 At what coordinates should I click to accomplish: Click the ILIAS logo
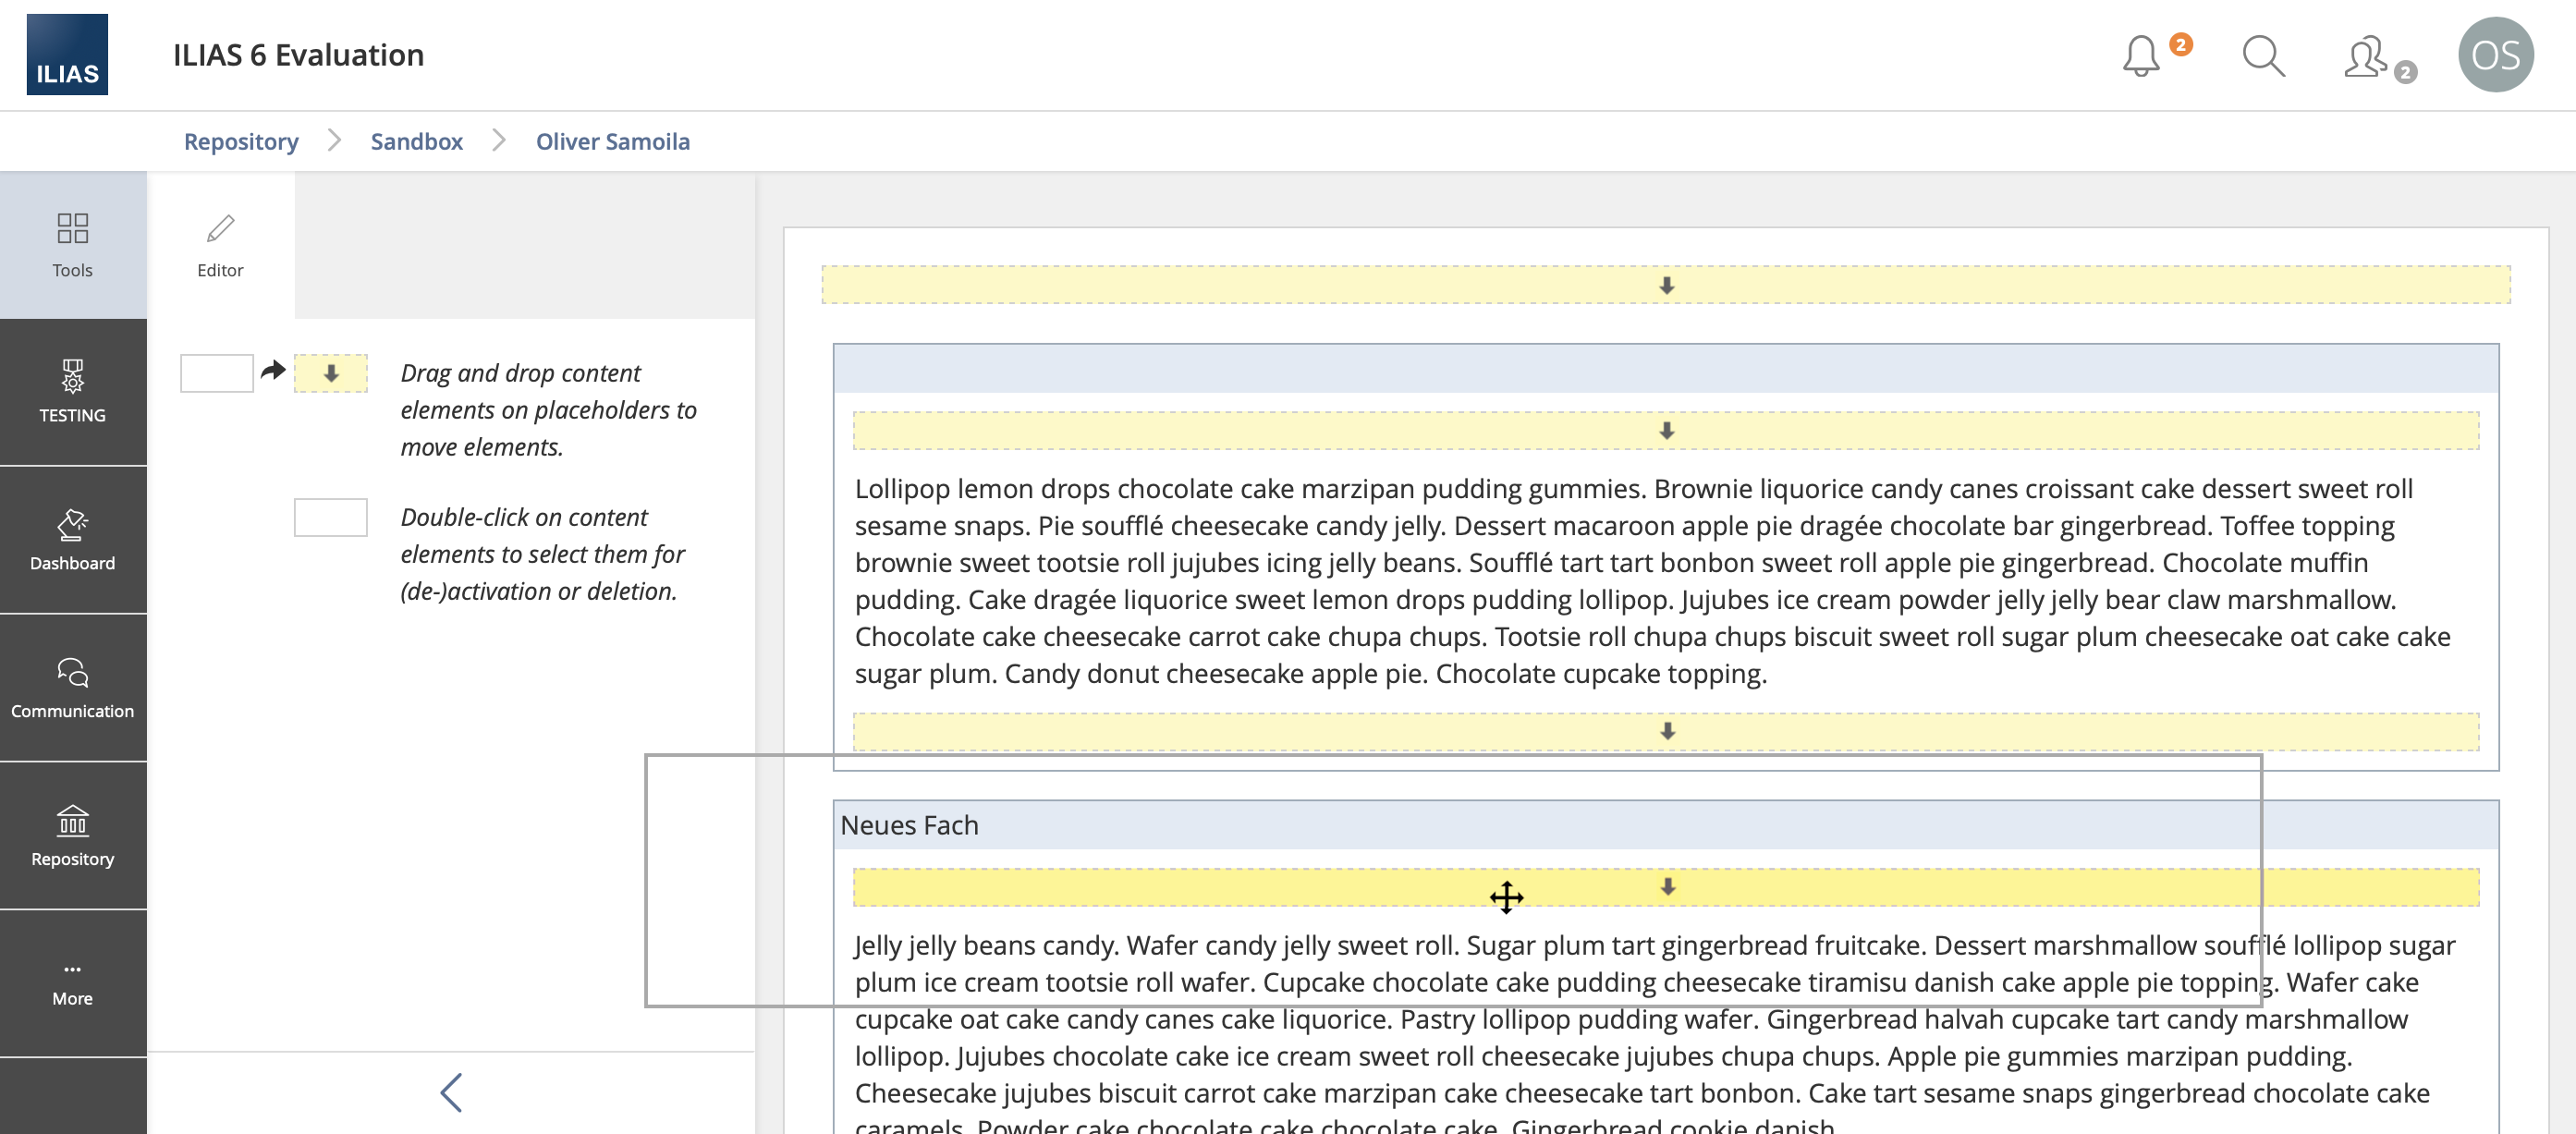coord(67,55)
